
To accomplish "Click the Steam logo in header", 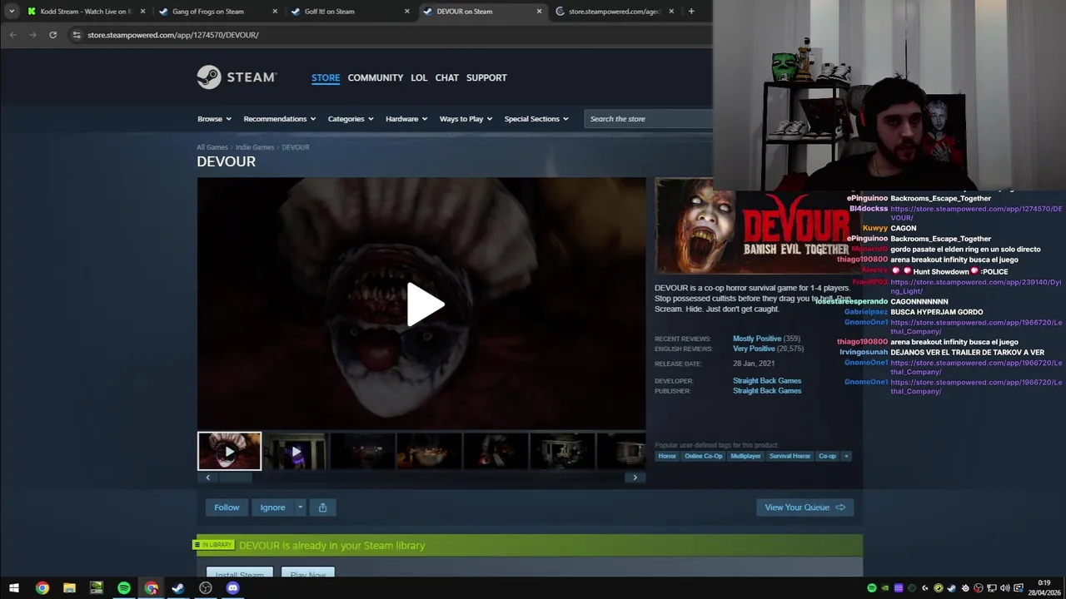I will tap(237, 77).
